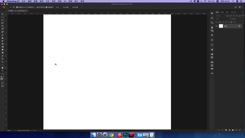The image size is (245, 138).
Task: Select the Pen tool
Action: (x=2, y=56)
